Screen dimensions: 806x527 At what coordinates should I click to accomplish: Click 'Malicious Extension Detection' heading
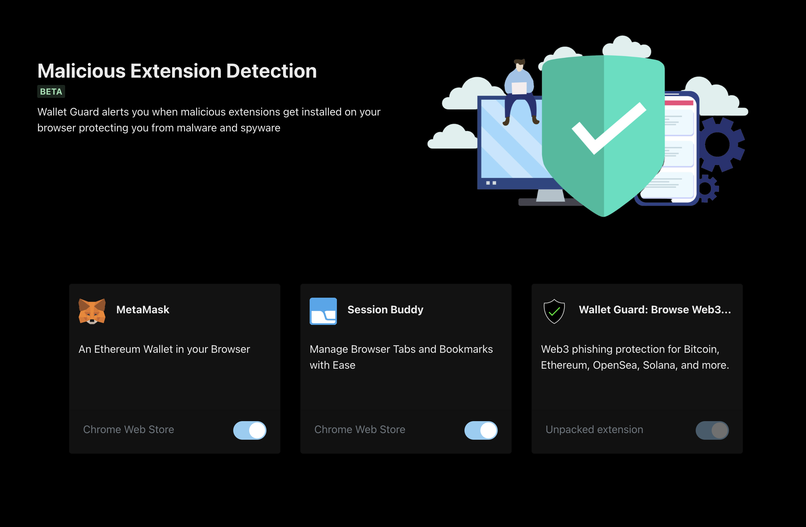[x=177, y=71]
